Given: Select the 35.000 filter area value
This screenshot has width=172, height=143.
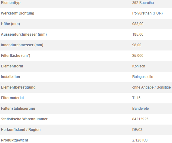Looking at the screenshot, I should [138, 56].
